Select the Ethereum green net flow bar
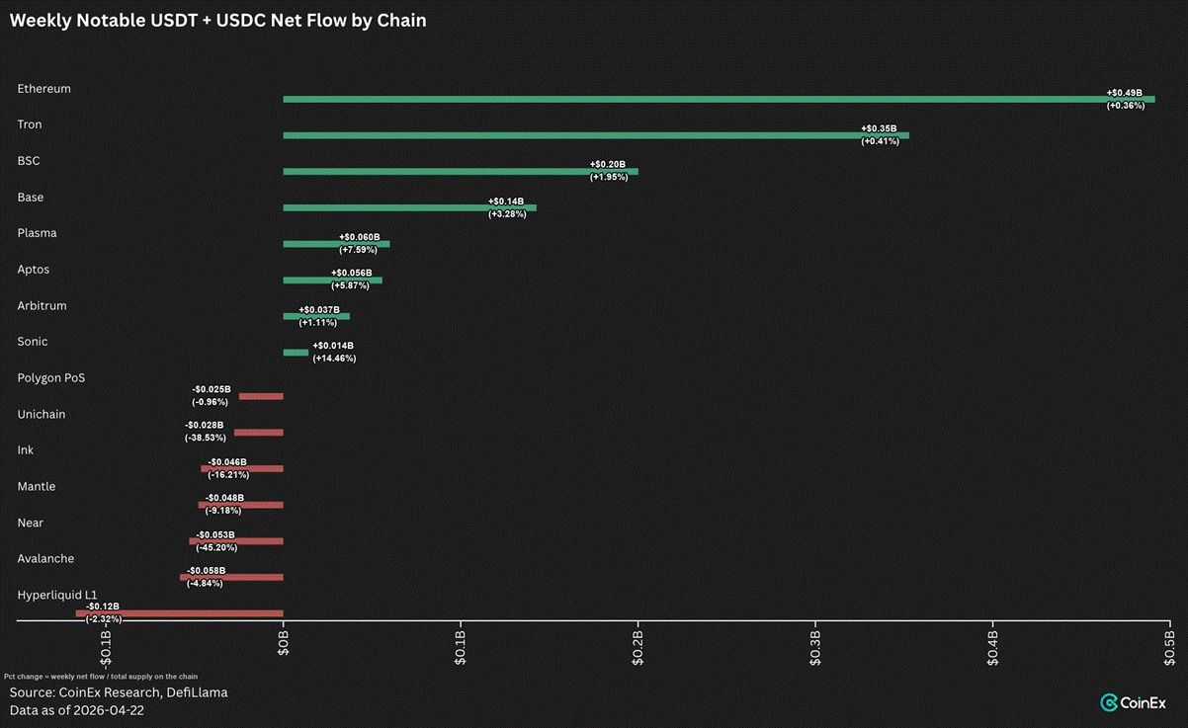The image size is (1188, 728). pos(719,99)
